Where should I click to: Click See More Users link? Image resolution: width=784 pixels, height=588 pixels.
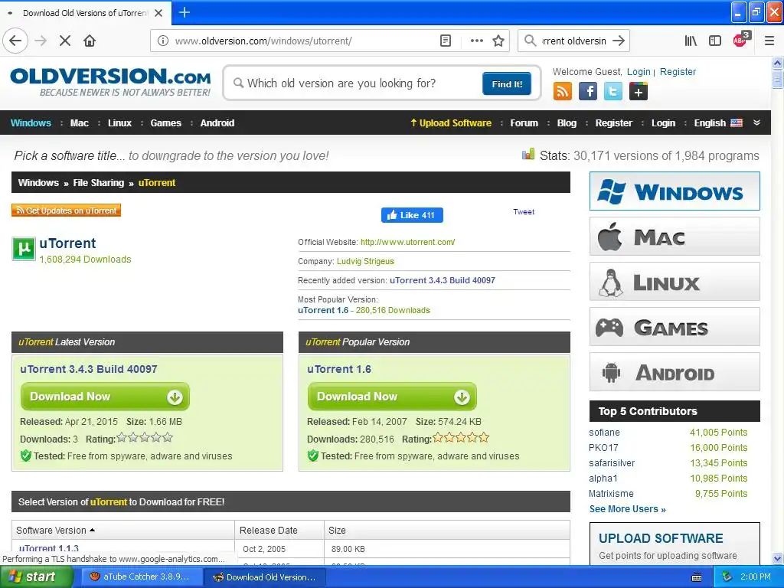coord(628,509)
